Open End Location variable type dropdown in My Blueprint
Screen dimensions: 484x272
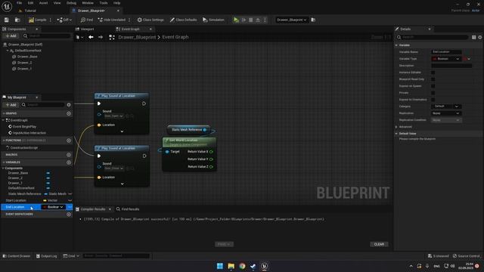[53, 207]
